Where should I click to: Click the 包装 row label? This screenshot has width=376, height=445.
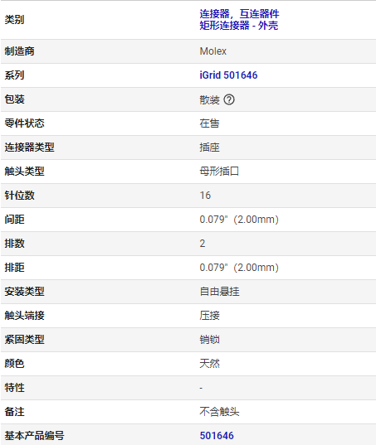pyautogui.click(x=14, y=99)
